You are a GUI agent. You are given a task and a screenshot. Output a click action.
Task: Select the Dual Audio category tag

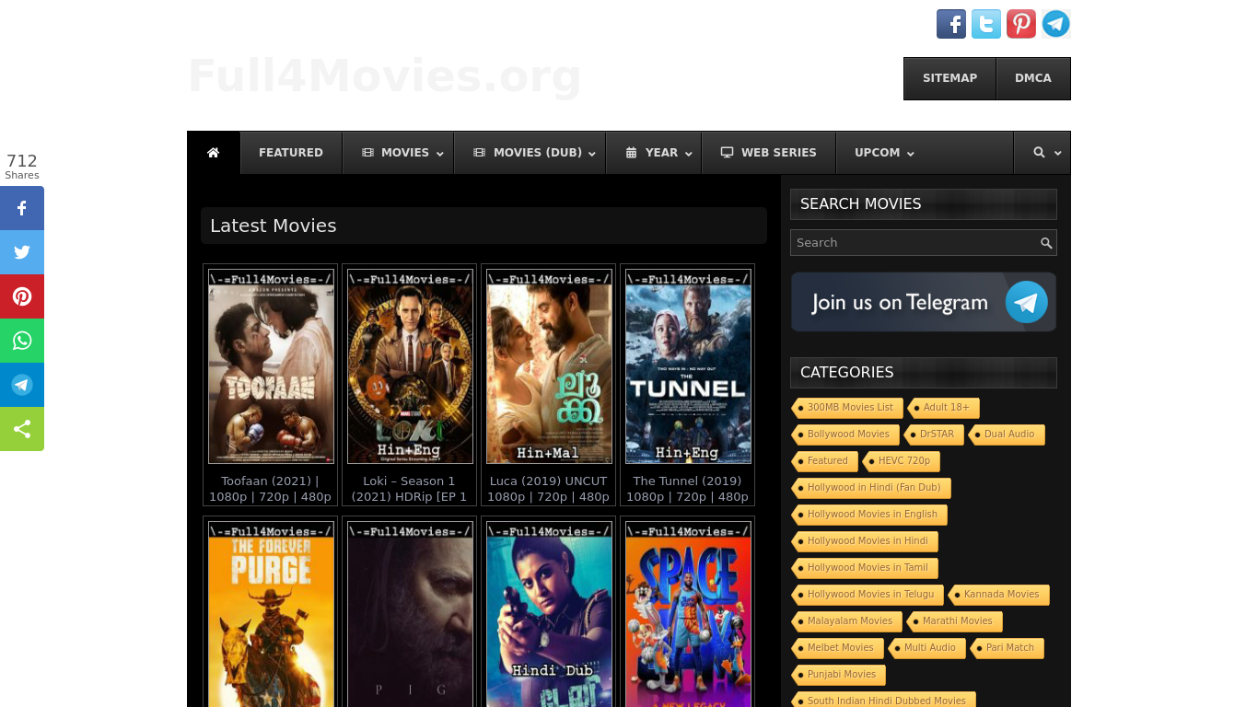coord(1008,435)
